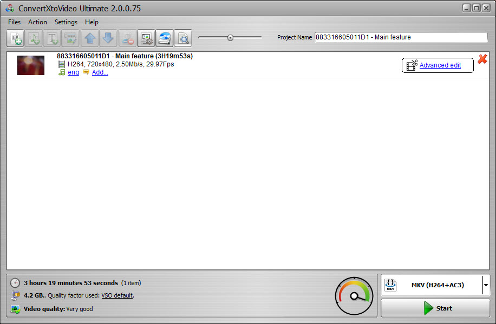This screenshot has height=324, width=496.
Task: Click the thumbnail size slider handle
Action: (230, 38)
